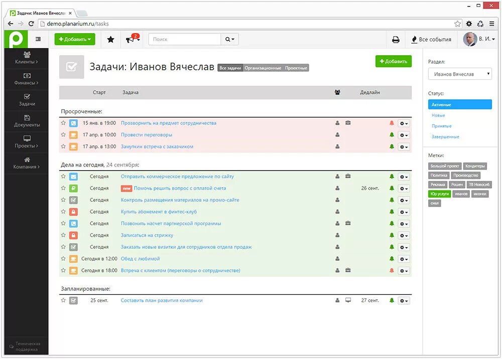Open settings dropdown for 'Обед с любимой'
The height and width of the screenshot is (359, 502).
tap(404, 259)
